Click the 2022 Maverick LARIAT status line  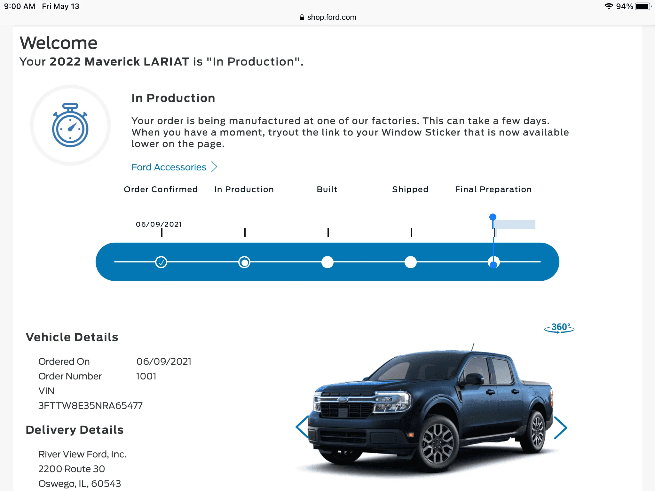click(162, 61)
